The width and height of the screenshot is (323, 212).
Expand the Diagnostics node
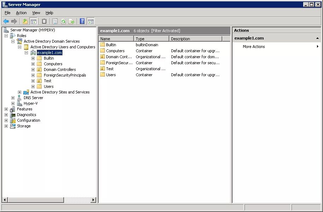[6, 115]
